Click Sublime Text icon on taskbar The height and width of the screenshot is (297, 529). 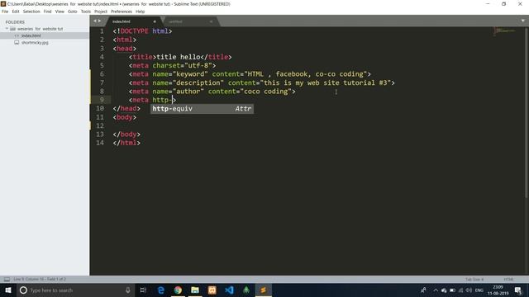tap(264, 290)
